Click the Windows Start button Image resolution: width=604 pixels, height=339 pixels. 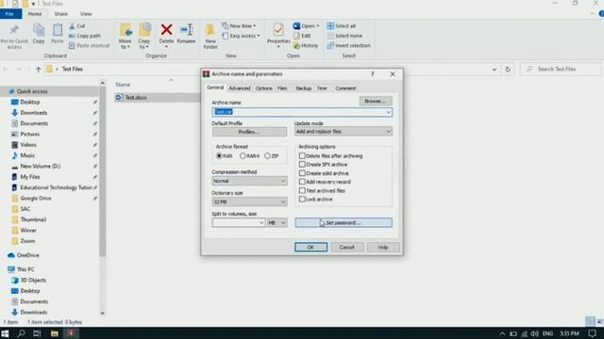5,333
